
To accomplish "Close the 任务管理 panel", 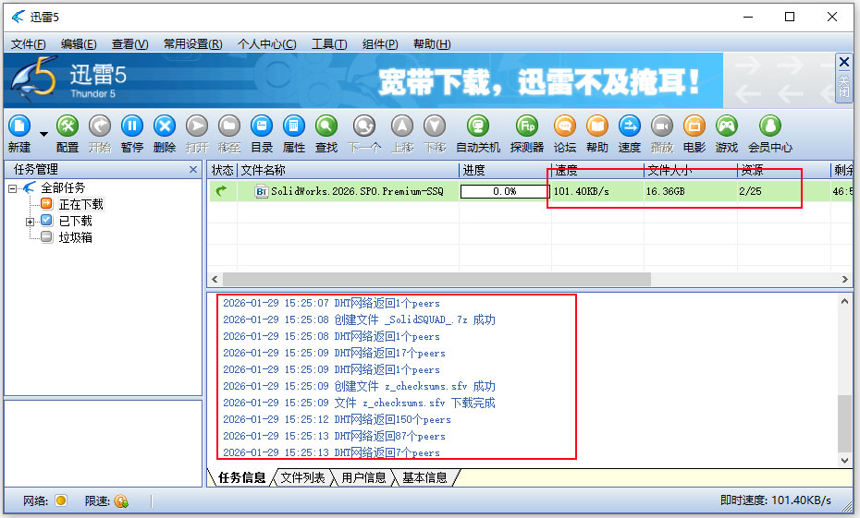I will [x=193, y=170].
